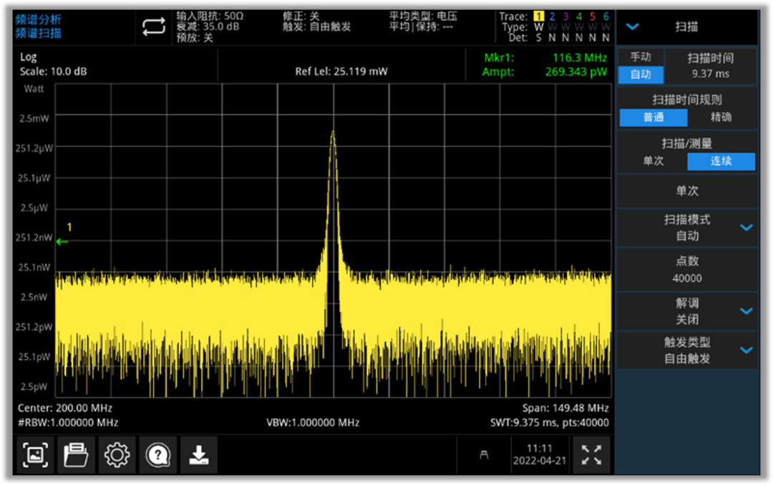
Task: Click the screenshot capture icon
Action: click(x=35, y=455)
